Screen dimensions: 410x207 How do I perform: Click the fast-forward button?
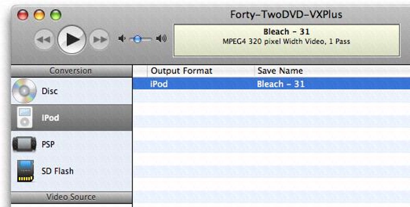(99, 40)
